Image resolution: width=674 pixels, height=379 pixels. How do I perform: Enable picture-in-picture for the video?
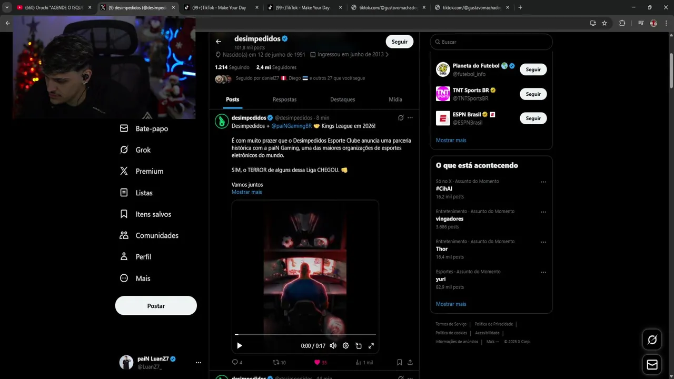(x=359, y=346)
